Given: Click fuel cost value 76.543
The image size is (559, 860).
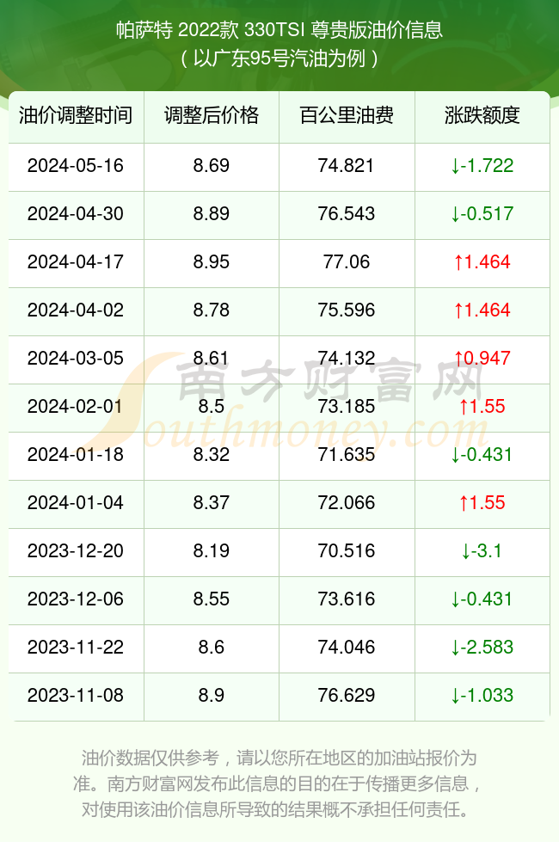Looking at the screenshot, I should pyautogui.click(x=347, y=214).
